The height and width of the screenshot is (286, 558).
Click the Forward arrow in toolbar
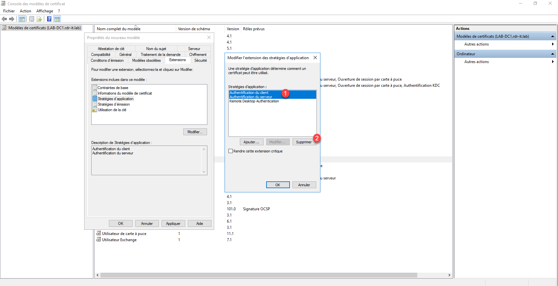click(x=12, y=19)
